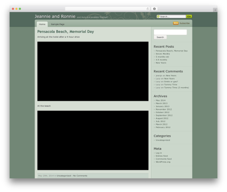Open recent post 4.5 months
Viewport: 227px width, 192px height.
click(161, 60)
